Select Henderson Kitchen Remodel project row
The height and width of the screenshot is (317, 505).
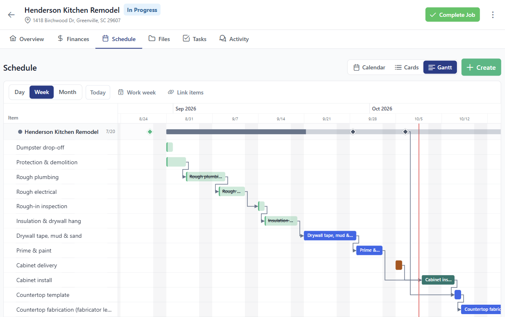click(x=61, y=132)
